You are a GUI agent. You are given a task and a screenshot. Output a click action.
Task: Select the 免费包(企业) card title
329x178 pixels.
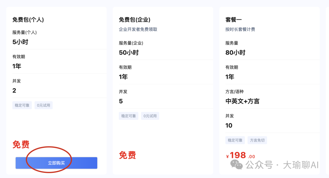tap(134, 20)
